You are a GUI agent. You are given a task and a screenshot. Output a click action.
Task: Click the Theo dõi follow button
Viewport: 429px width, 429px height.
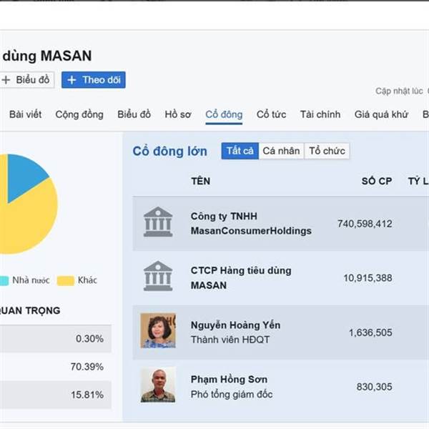pos(93,80)
